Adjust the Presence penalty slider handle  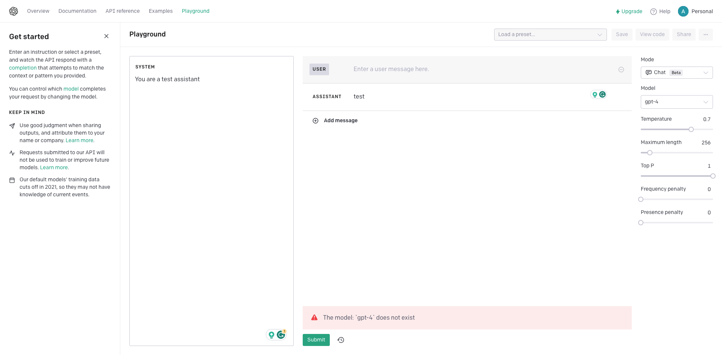pyautogui.click(x=641, y=223)
